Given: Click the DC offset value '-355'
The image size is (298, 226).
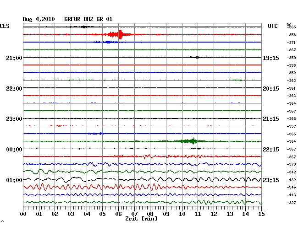Looking at the screenshot, I should click(291, 65).
